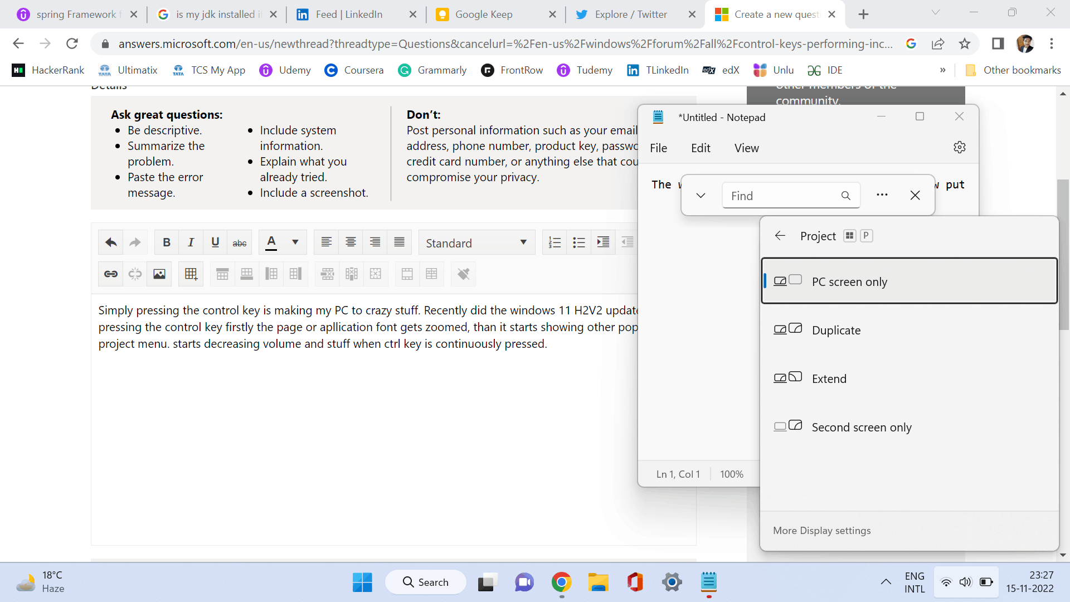This screenshot has width=1070, height=602.
Task: Click the Find input field in Notepad
Action: (783, 196)
